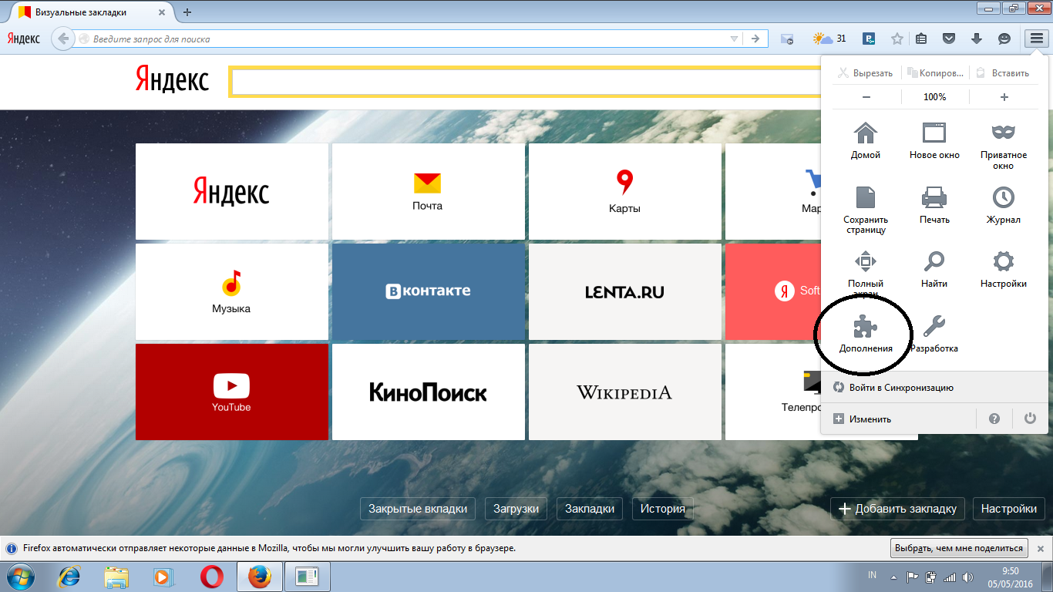The image size is (1053, 592).
Task: Zoom out with the minus button
Action: 866,97
